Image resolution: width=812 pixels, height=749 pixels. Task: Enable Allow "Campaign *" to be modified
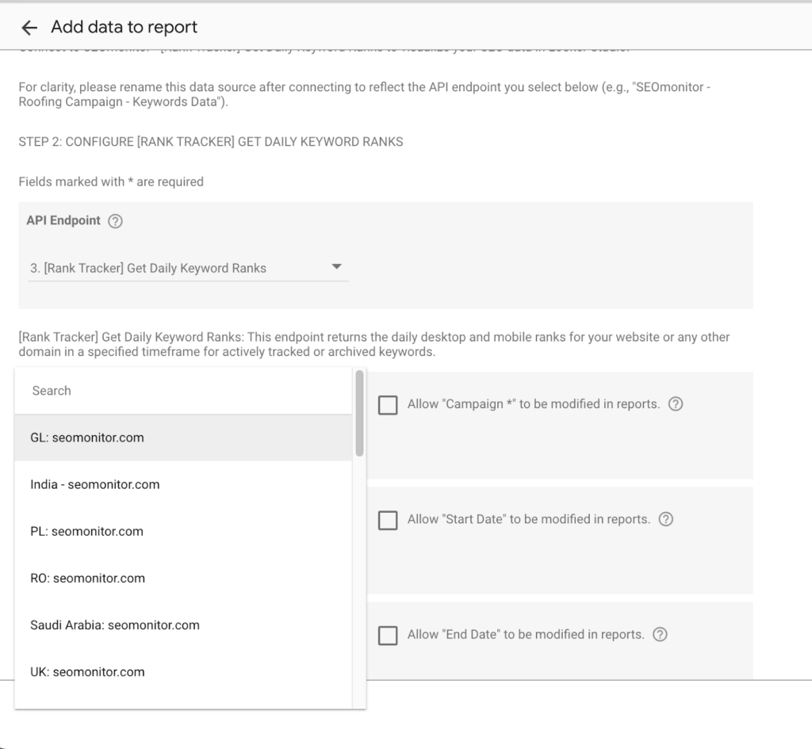pyautogui.click(x=388, y=405)
